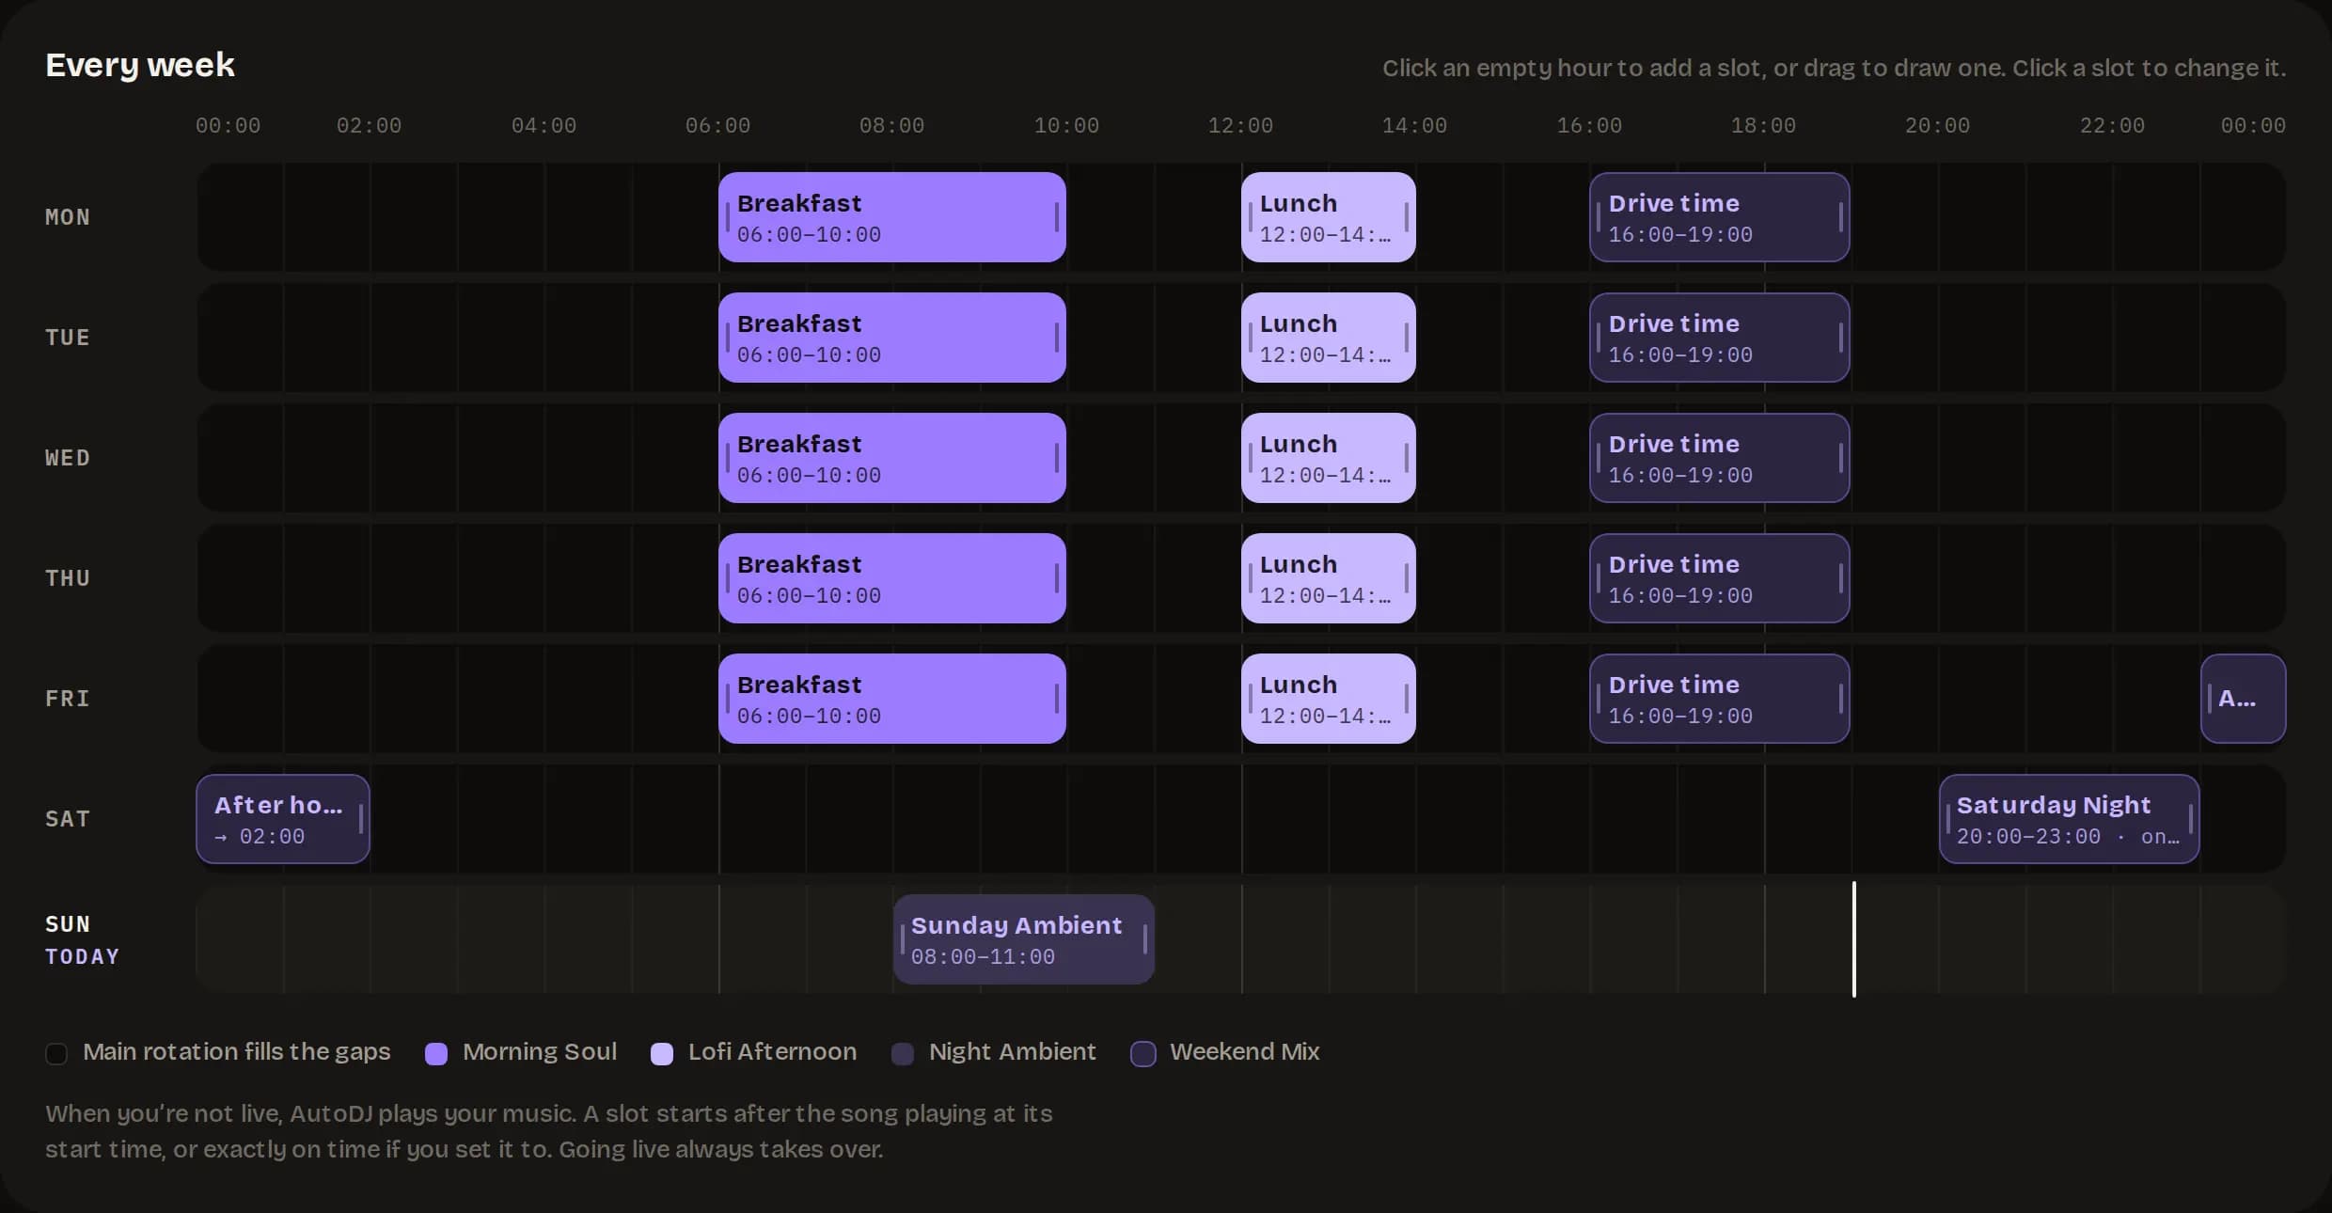Select Tuesday's Drive time slot
Image resolution: width=2332 pixels, height=1213 pixels.
[1719, 338]
